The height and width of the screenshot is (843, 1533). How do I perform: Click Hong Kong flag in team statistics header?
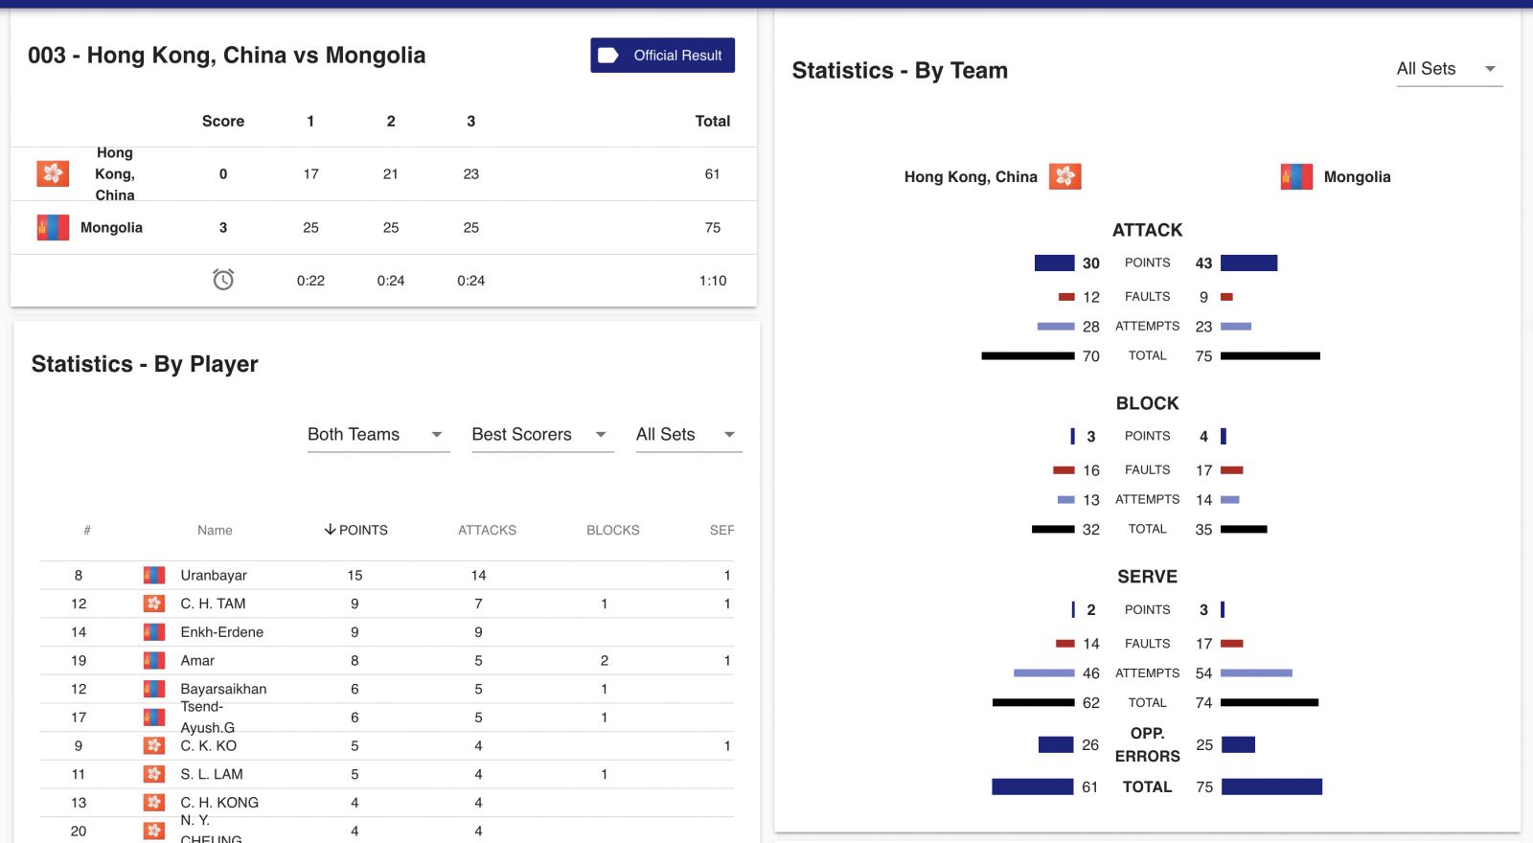(1064, 176)
